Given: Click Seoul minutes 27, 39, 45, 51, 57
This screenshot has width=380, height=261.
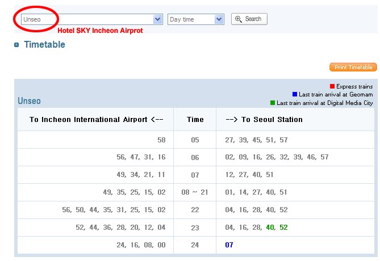Looking at the screenshot, I should [x=256, y=140].
